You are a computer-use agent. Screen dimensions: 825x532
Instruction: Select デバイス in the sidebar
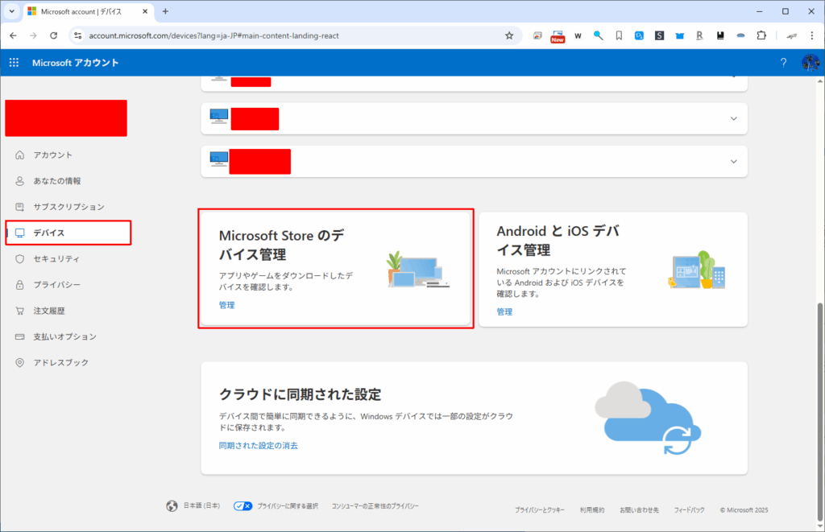[x=68, y=233]
